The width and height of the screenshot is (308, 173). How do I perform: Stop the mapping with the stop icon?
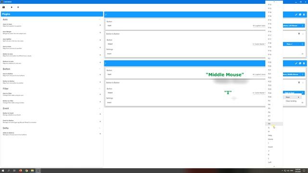(x=18, y=7)
